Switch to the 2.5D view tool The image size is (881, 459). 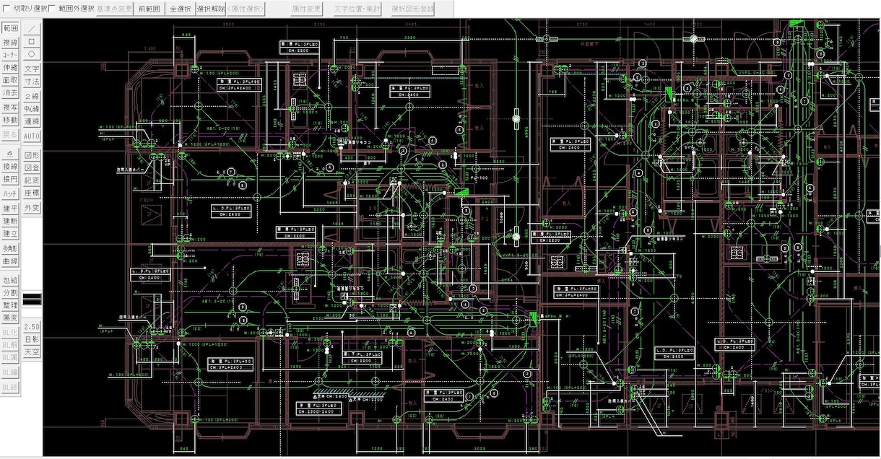(32, 327)
